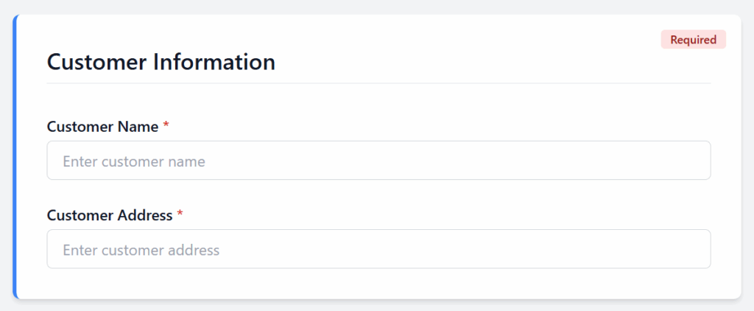
Task: Click the Customer Address field label
Action: (x=110, y=215)
